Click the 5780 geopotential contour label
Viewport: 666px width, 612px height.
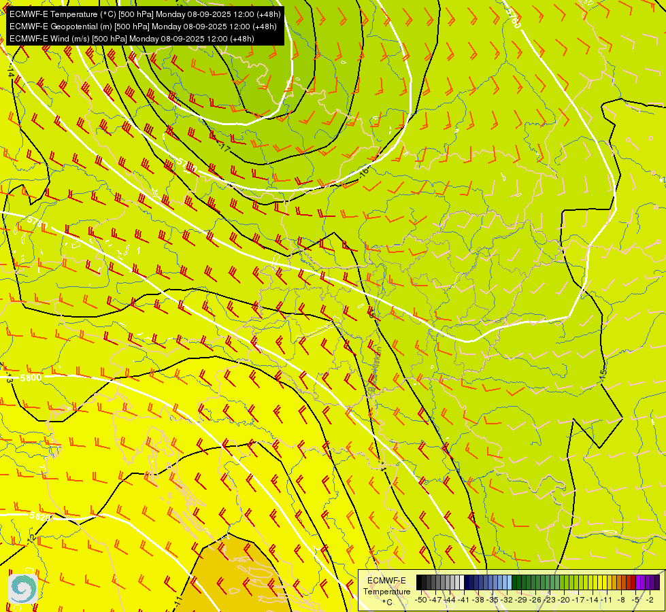pyautogui.click(x=37, y=222)
